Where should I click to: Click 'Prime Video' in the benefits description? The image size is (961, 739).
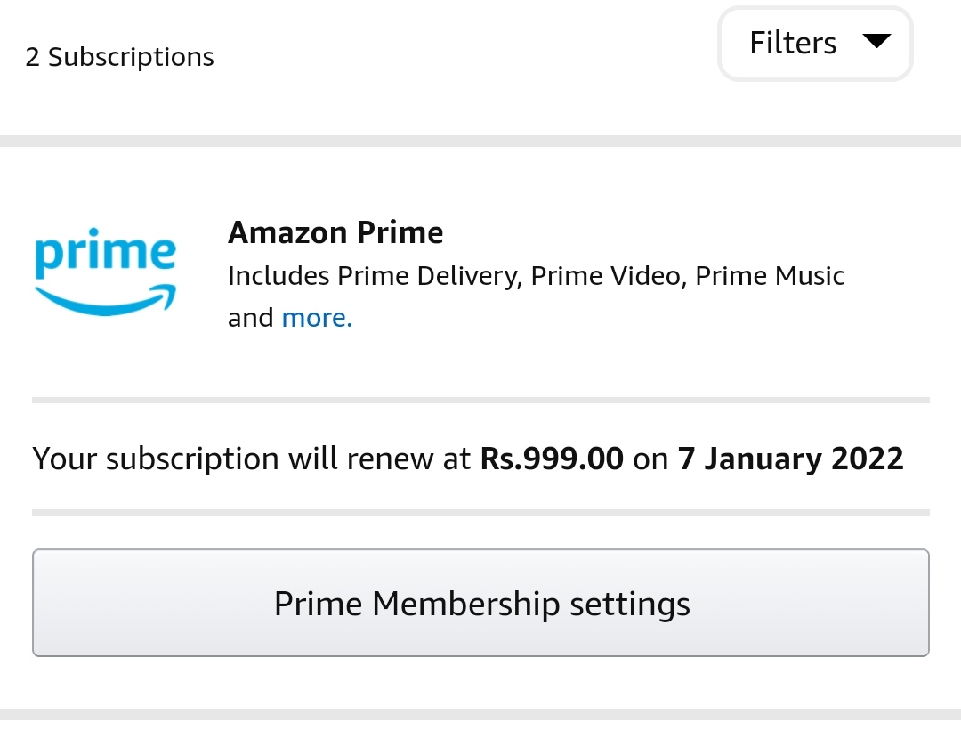[x=607, y=276]
